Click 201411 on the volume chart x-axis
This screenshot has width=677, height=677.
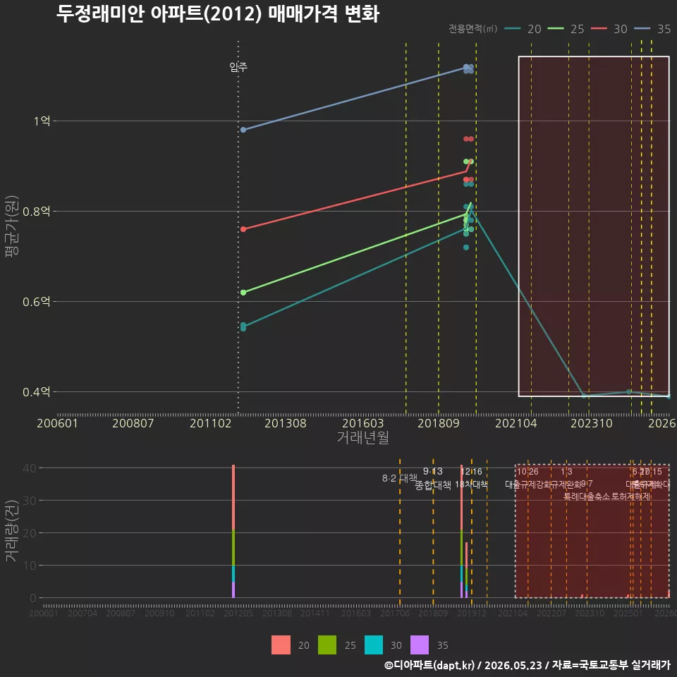click(315, 613)
